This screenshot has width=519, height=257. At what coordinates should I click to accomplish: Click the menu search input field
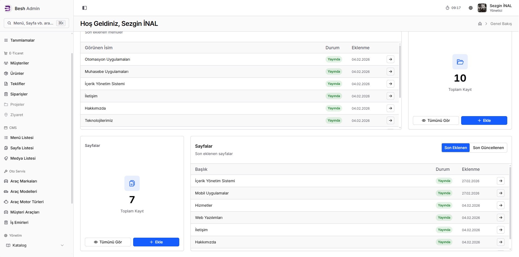[x=33, y=23]
